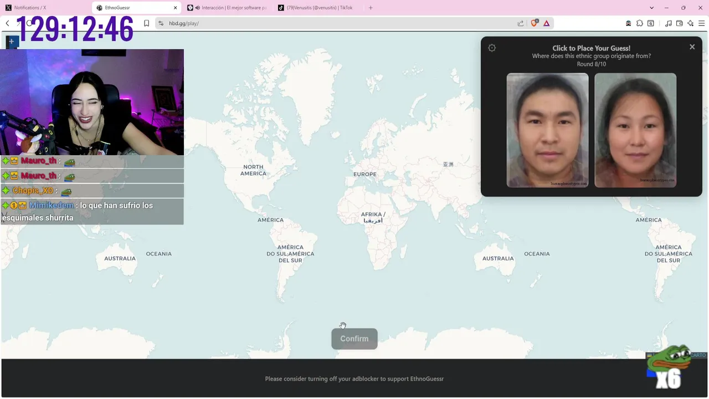
Task: Close the EthnoGuessr tab
Action: click(176, 8)
